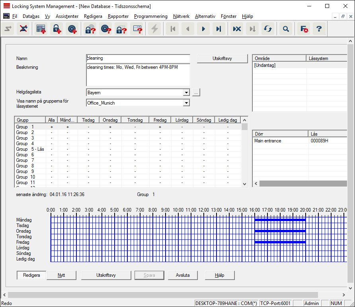Toggle Group 1 Friday plus marker
Image resolution: width=355 pixels, height=307 pixels.
(160, 127)
